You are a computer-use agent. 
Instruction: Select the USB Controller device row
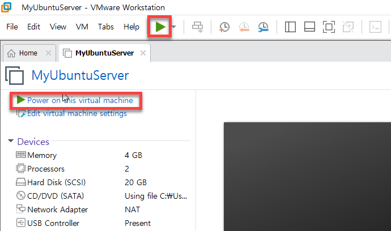coord(102,223)
